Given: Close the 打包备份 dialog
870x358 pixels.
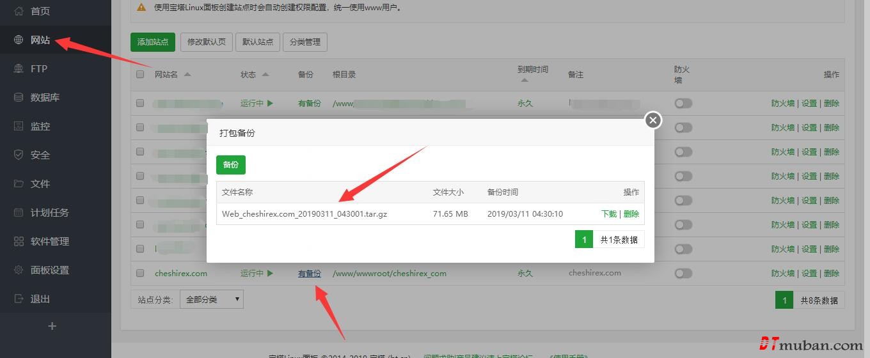Looking at the screenshot, I should coord(652,120).
